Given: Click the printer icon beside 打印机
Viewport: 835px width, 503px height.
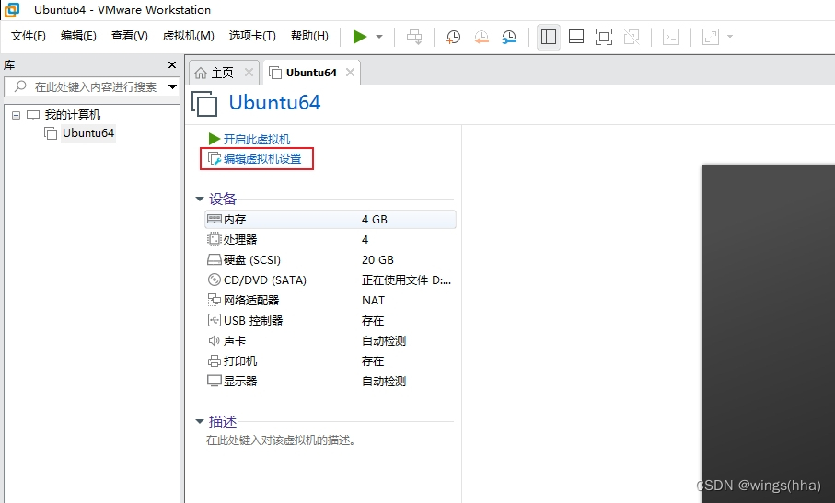Looking at the screenshot, I should click(215, 361).
